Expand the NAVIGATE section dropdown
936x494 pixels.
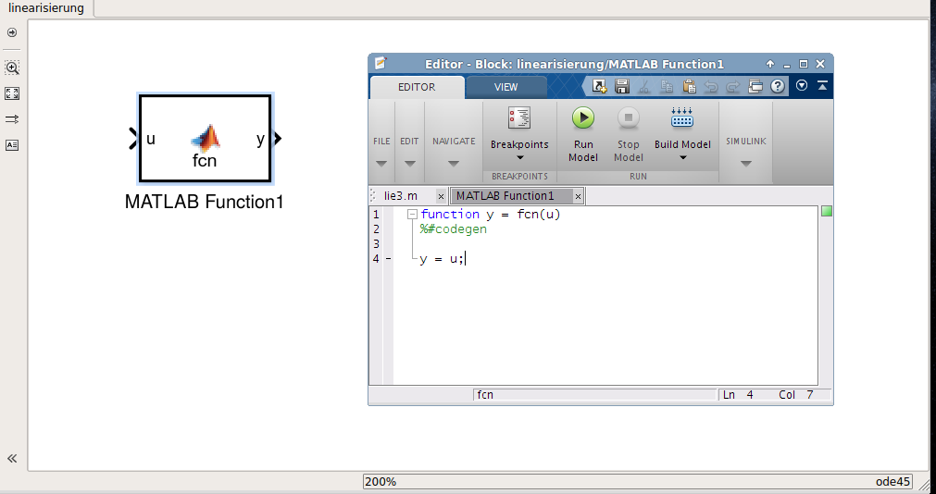pos(454,164)
